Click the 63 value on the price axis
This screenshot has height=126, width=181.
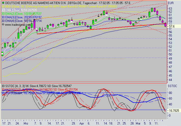[170, 9]
